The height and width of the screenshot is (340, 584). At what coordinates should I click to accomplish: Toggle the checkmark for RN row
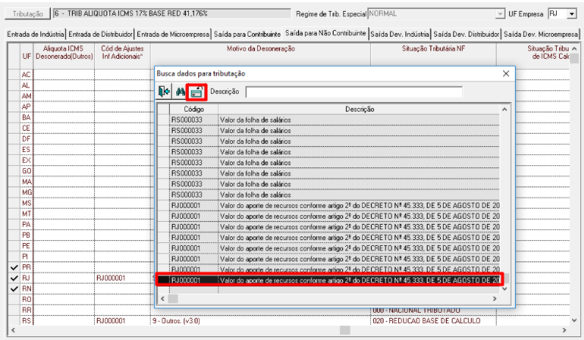pyautogui.click(x=14, y=289)
